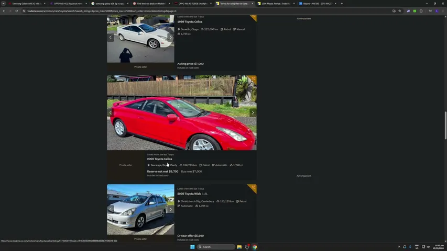Click the address bar URL field

coord(205,11)
